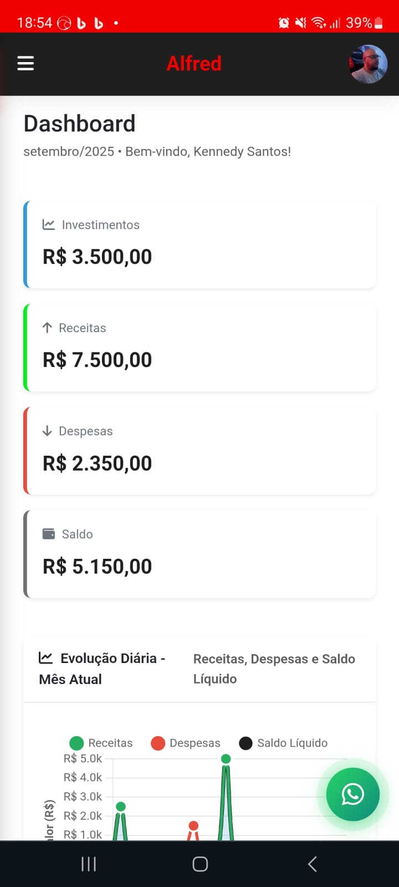The width and height of the screenshot is (399, 887).
Task: Click the Despesas down arrow icon
Action: 47,431
